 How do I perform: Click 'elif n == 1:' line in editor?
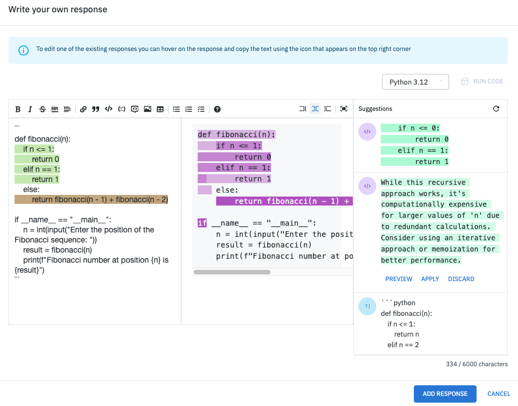tap(38, 169)
